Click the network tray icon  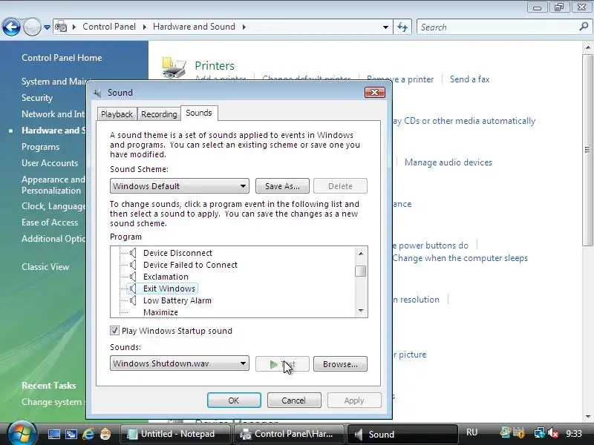539,432
